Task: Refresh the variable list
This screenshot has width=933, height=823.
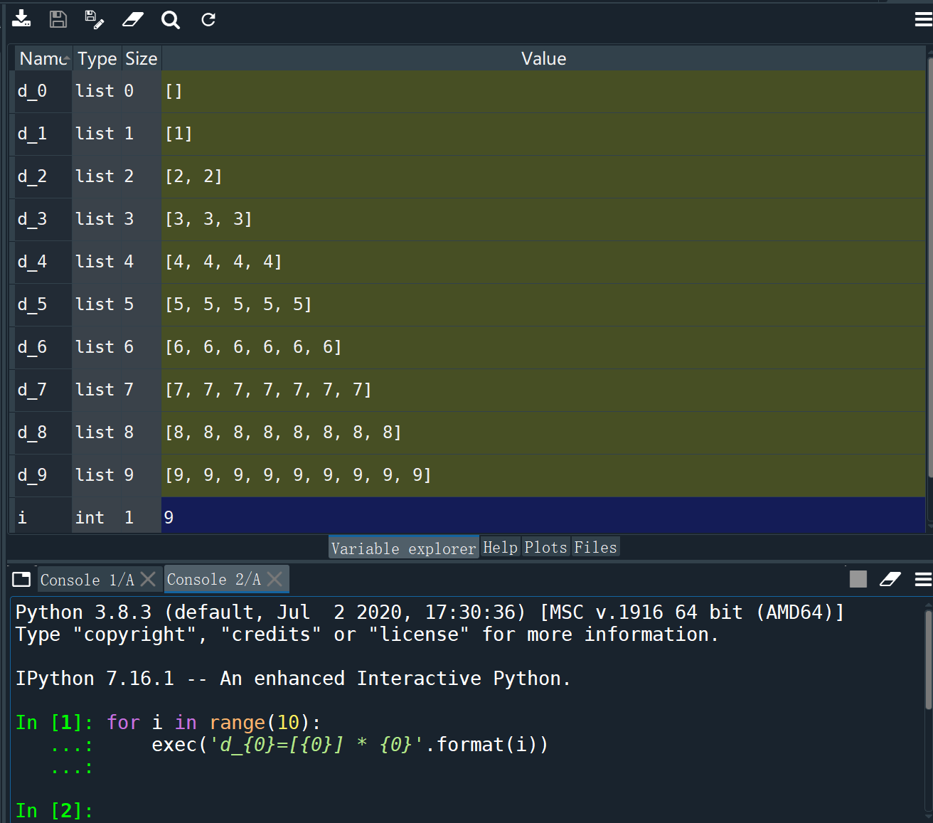Action: pyautogui.click(x=208, y=19)
